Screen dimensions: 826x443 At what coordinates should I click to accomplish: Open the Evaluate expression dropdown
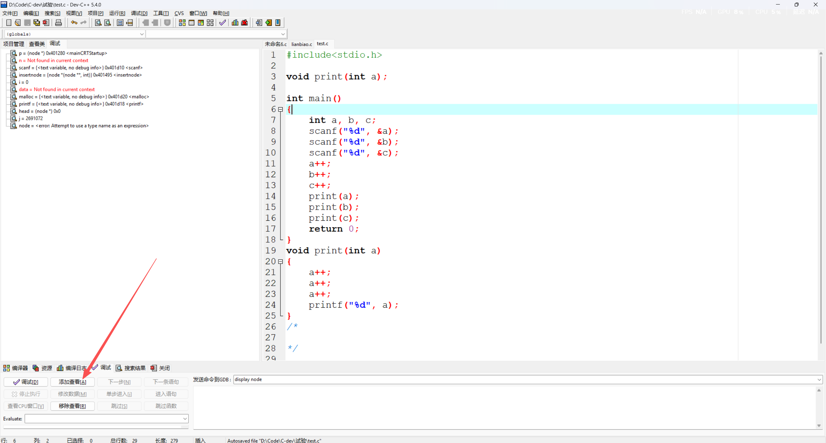[185, 419]
